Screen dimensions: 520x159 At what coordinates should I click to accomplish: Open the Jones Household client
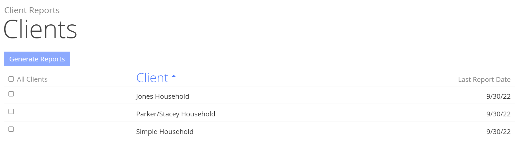point(163,96)
